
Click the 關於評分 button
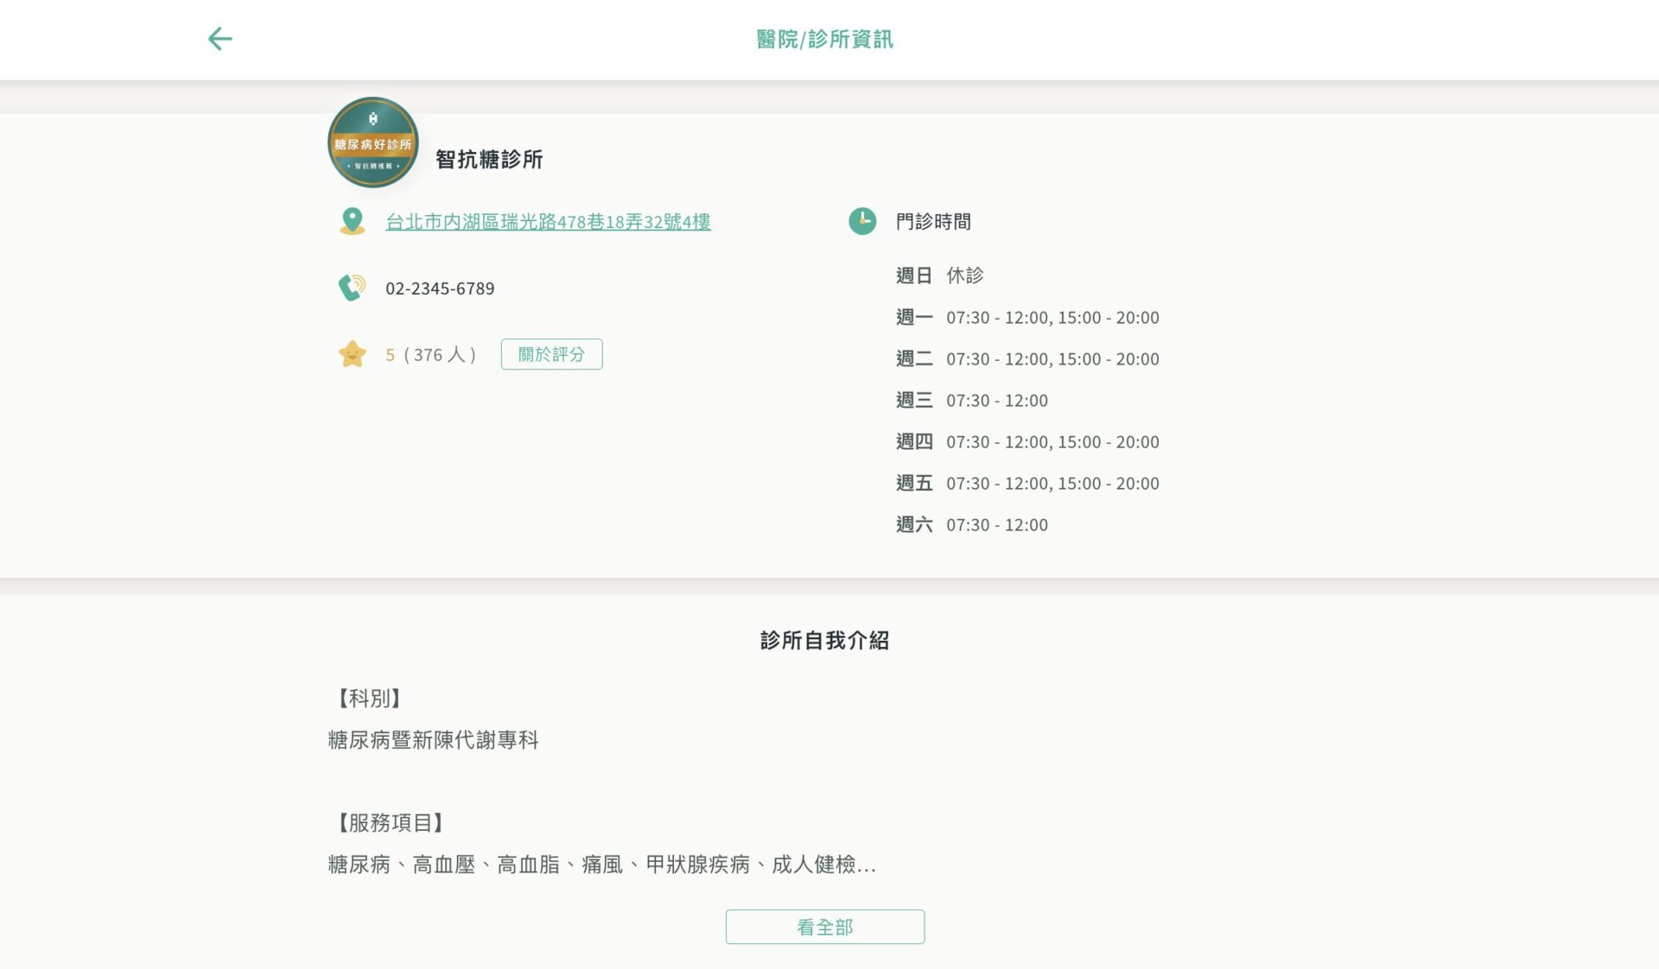pyautogui.click(x=551, y=354)
